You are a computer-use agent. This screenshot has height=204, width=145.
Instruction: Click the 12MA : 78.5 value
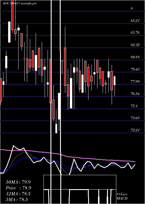tap(18, 194)
